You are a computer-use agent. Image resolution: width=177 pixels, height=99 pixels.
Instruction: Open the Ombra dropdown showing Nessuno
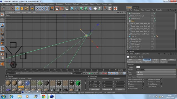156,75
